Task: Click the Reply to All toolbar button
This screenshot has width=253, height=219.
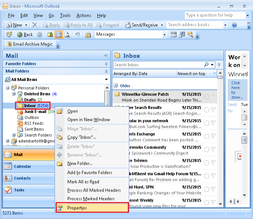Action: tap(78, 25)
